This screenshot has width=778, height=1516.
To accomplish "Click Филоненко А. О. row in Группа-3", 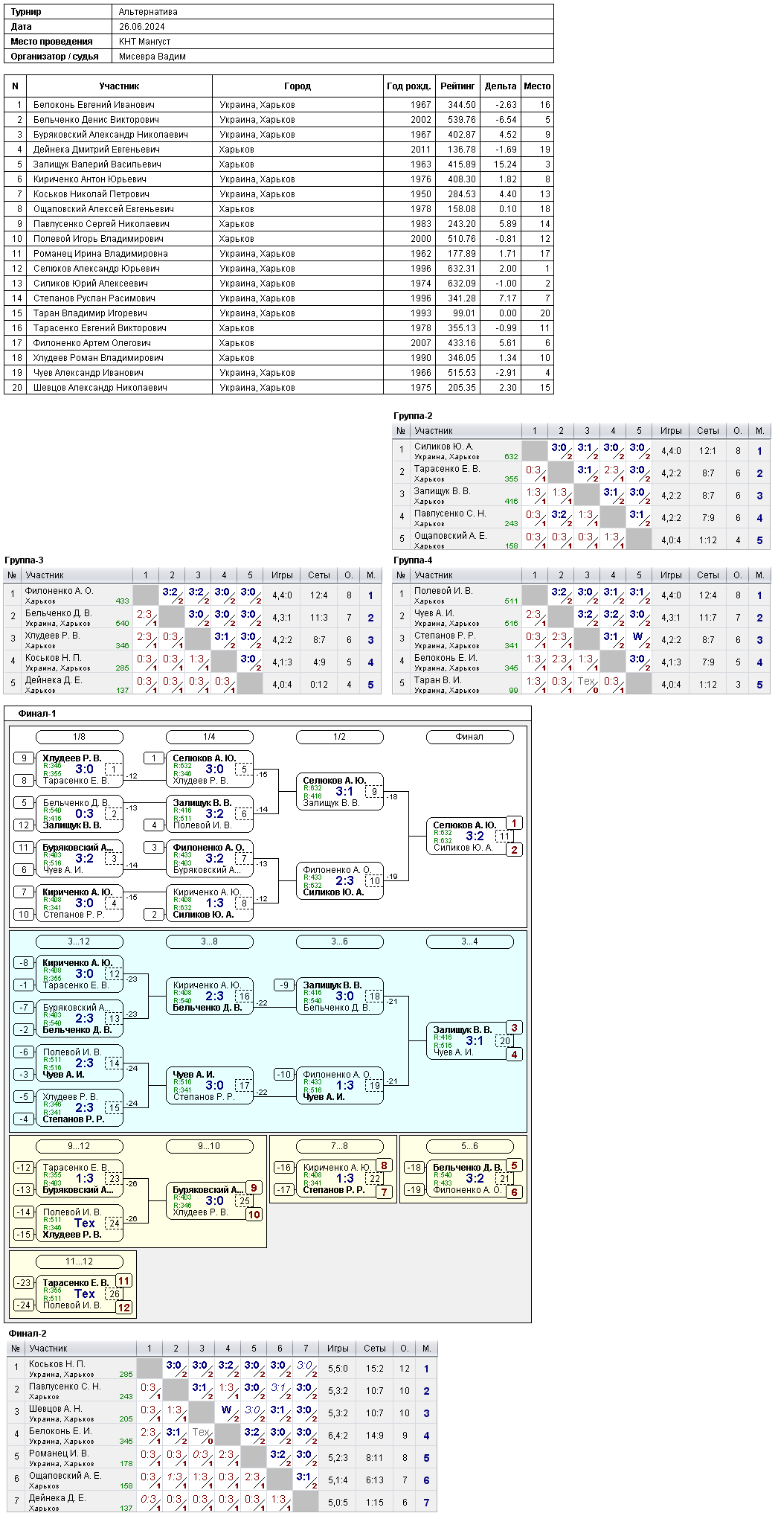I will click(193, 595).
